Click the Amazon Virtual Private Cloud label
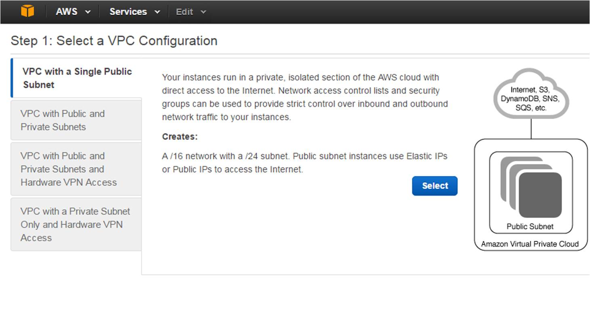Screen dimensions: 590x324 (530, 244)
